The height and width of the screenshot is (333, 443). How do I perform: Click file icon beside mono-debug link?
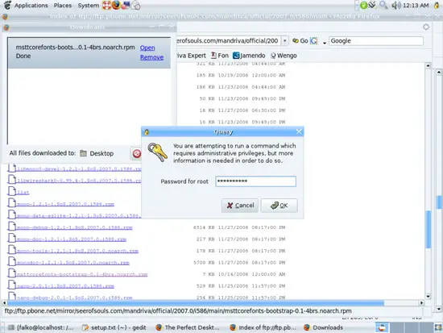(x=11, y=227)
